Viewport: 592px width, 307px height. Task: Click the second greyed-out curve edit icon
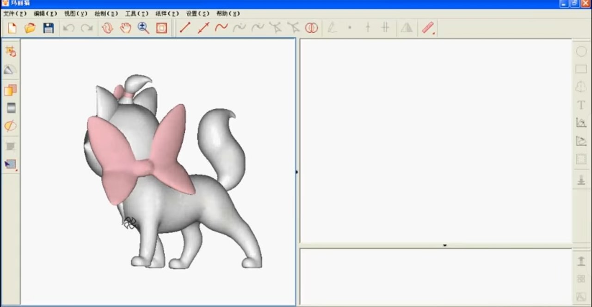[258, 28]
